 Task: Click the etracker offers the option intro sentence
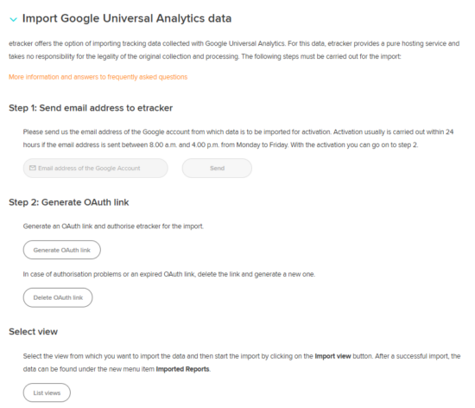(x=234, y=50)
